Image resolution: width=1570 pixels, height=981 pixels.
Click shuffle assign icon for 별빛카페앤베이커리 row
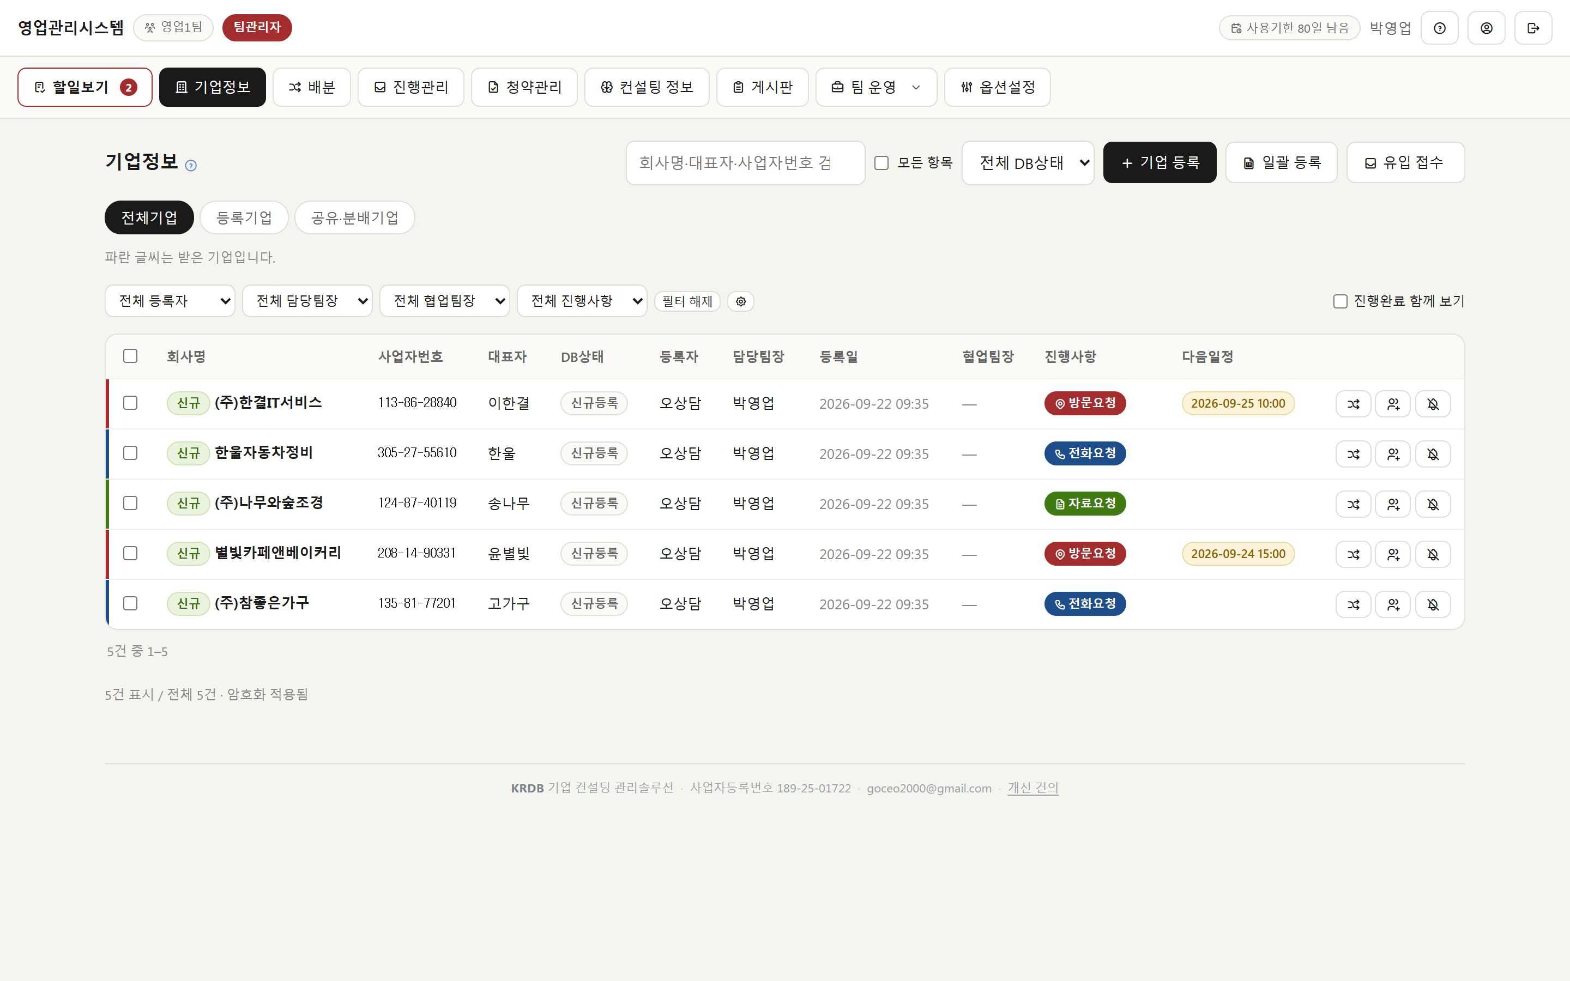point(1354,554)
